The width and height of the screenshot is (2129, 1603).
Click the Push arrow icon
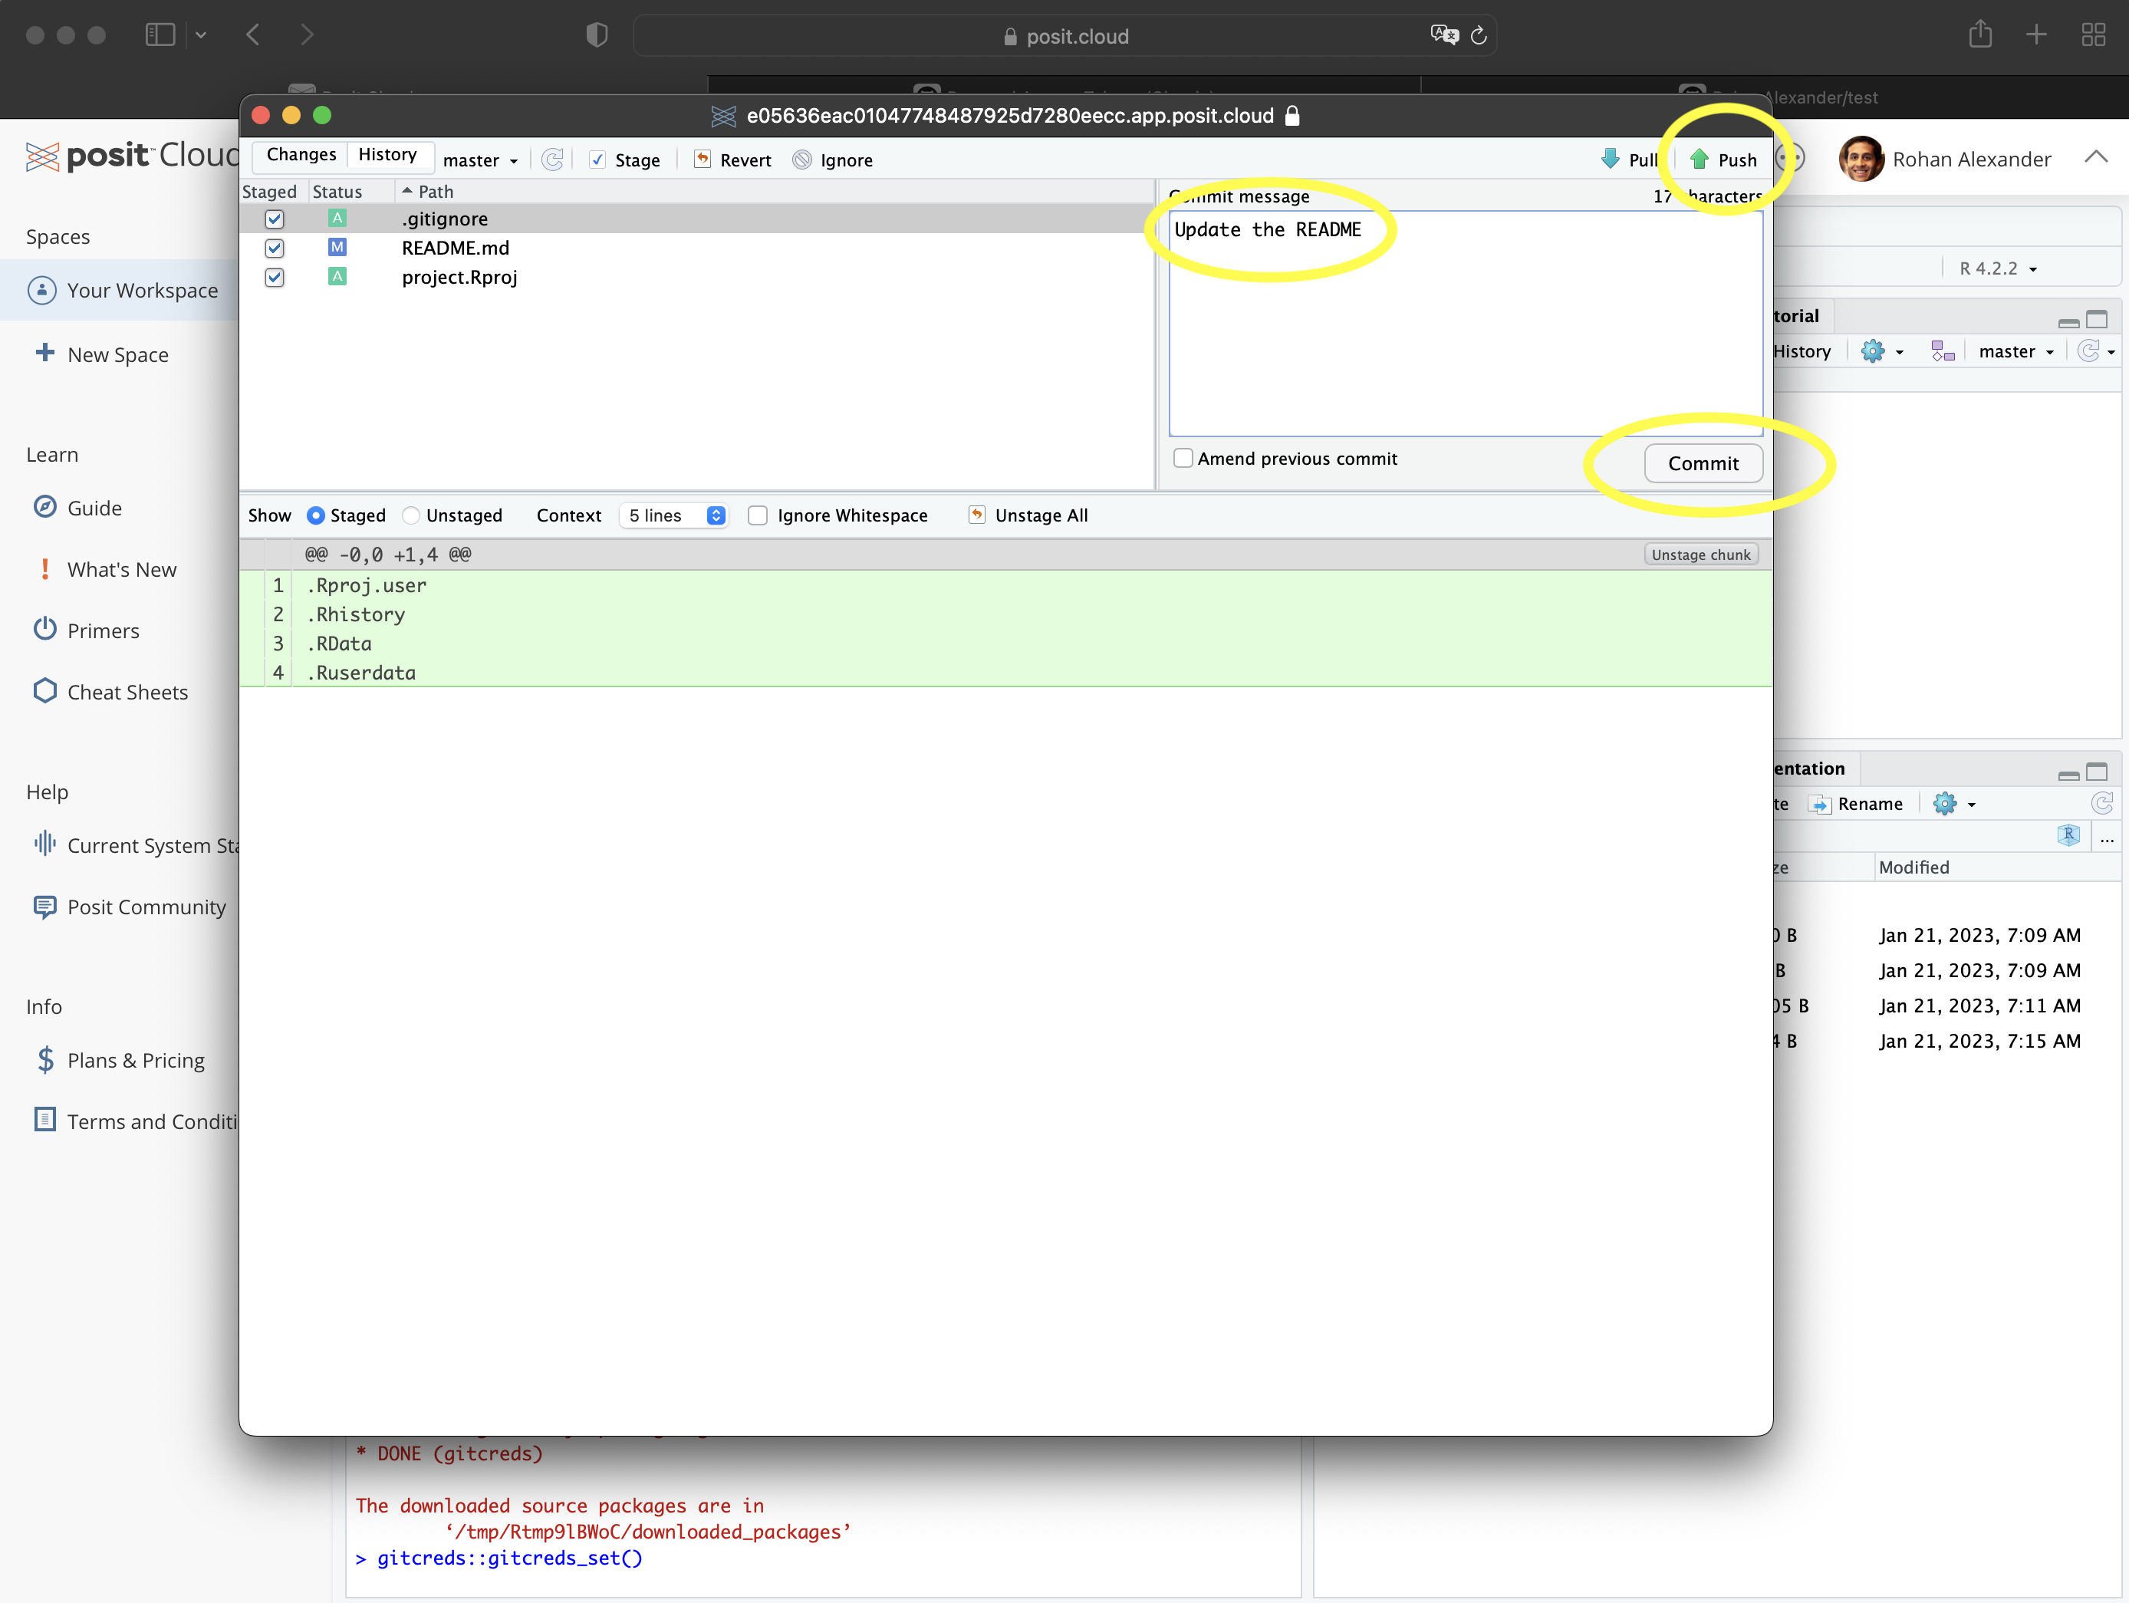(x=1699, y=160)
